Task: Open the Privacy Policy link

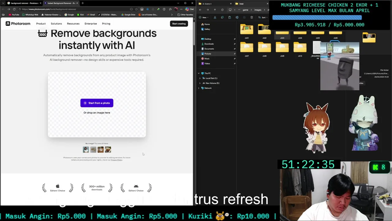Action: [x=116, y=160]
